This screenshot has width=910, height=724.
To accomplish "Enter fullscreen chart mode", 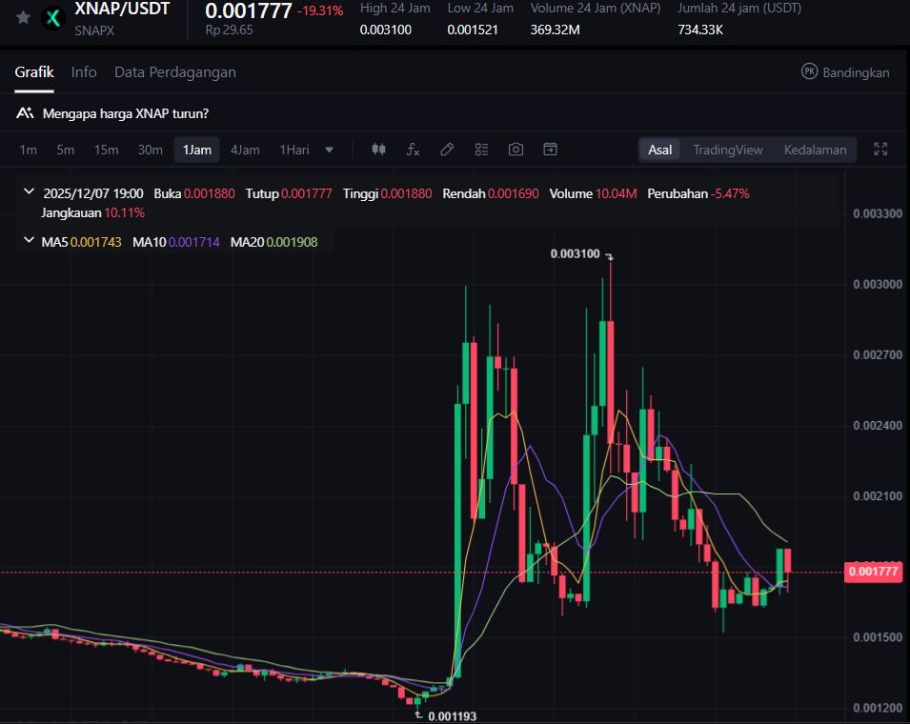I will coord(880,150).
